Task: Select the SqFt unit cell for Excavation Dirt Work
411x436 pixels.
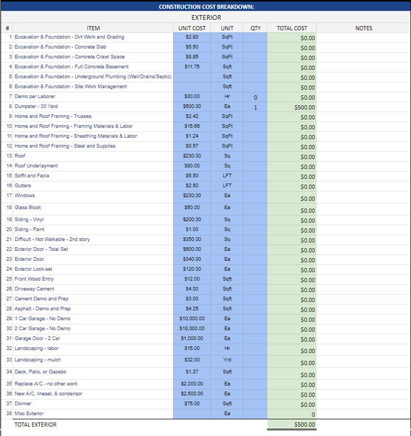Action: tap(227, 37)
